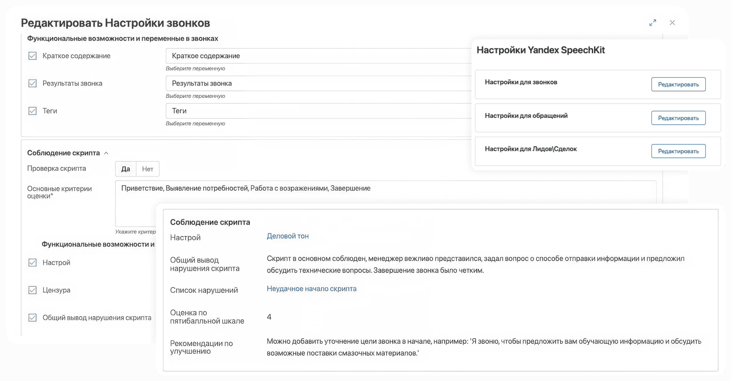Uncheck the Краткое содержание checkbox
Image resolution: width=731 pixels, height=381 pixels.
(x=32, y=56)
